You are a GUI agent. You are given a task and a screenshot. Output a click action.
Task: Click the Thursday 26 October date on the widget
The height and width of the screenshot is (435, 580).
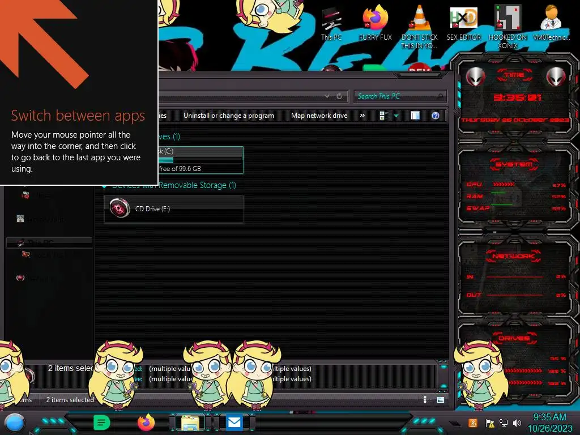pyautogui.click(x=515, y=120)
